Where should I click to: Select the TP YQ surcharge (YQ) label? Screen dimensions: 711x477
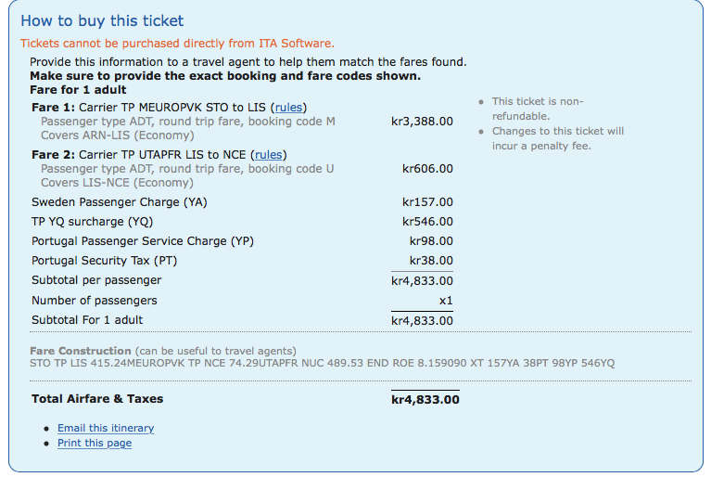tap(92, 222)
